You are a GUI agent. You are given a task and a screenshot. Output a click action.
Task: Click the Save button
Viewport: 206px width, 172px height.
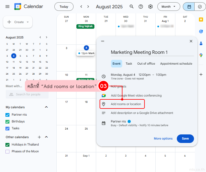185,139
